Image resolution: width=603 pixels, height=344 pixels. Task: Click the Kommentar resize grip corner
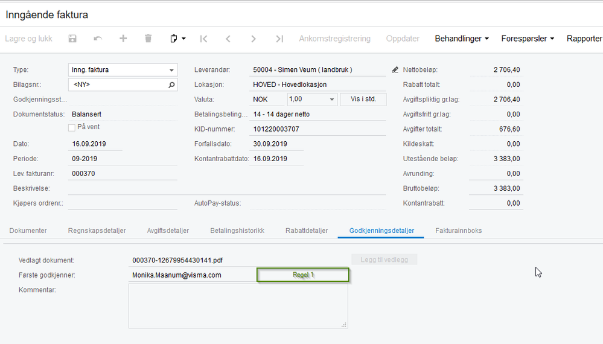[344, 325]
